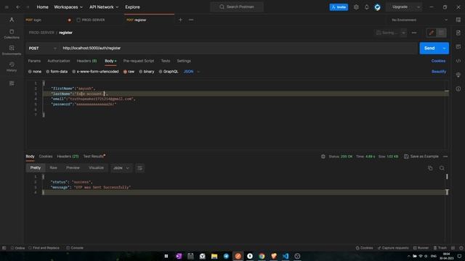The height and width of the screenshot is (261, 465).
Task: Go to the Home page
Action: click(42, 7)
